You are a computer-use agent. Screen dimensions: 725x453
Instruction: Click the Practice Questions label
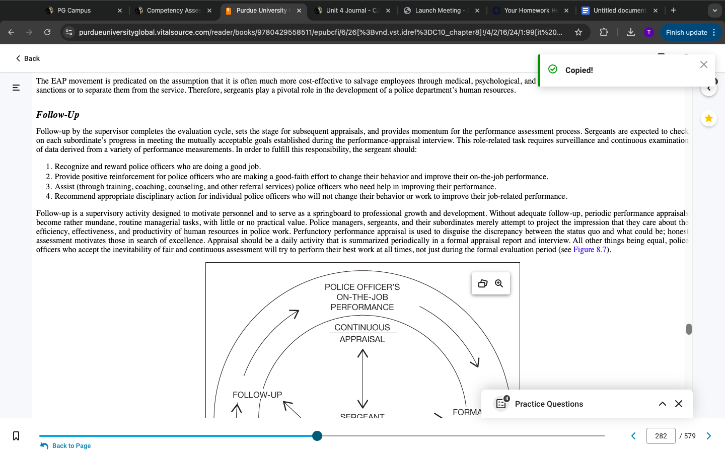(x=549, y=404)
